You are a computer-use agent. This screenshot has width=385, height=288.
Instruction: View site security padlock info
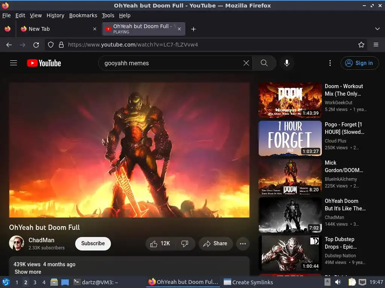click(x=61, y=45)
